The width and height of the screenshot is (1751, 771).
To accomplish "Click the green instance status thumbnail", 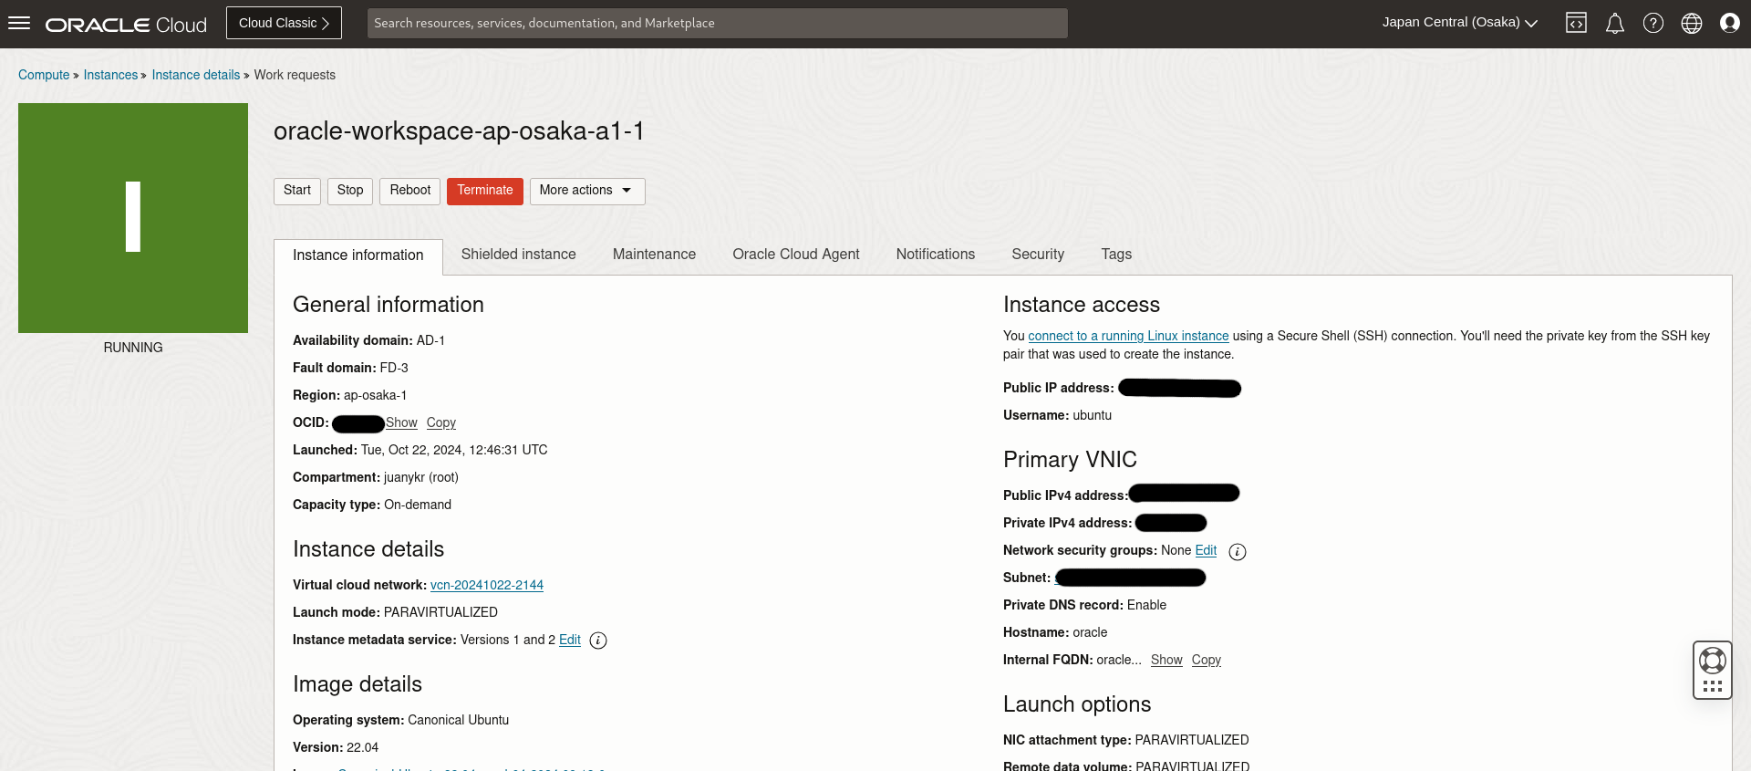I will tap(133, 218).
